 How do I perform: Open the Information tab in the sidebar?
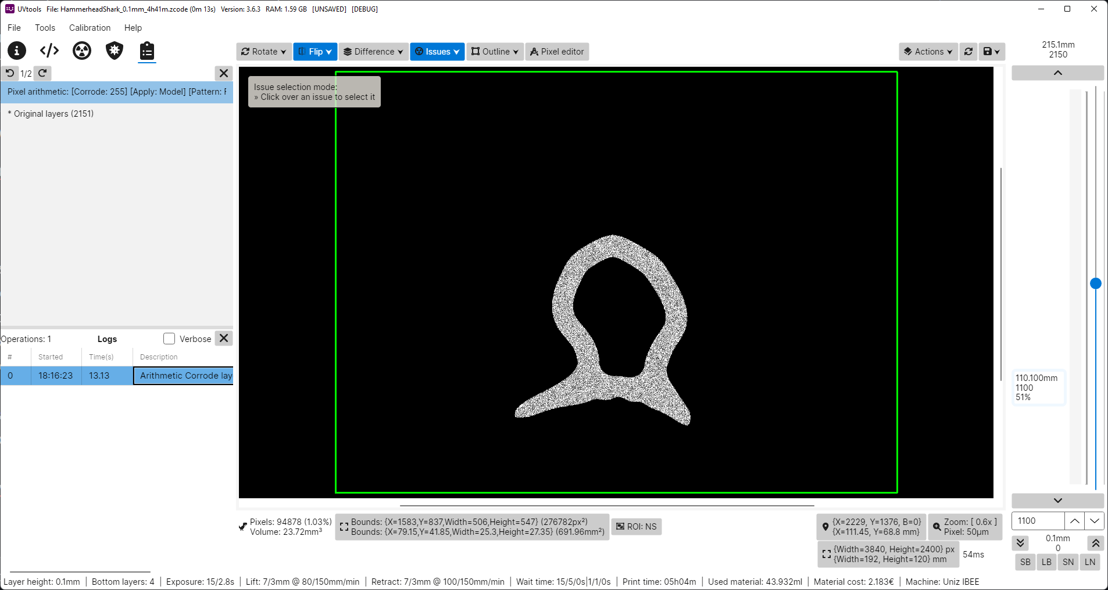[16, 51]
